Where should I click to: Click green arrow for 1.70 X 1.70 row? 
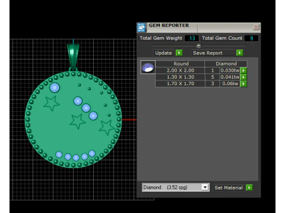[x=243, y=83]
